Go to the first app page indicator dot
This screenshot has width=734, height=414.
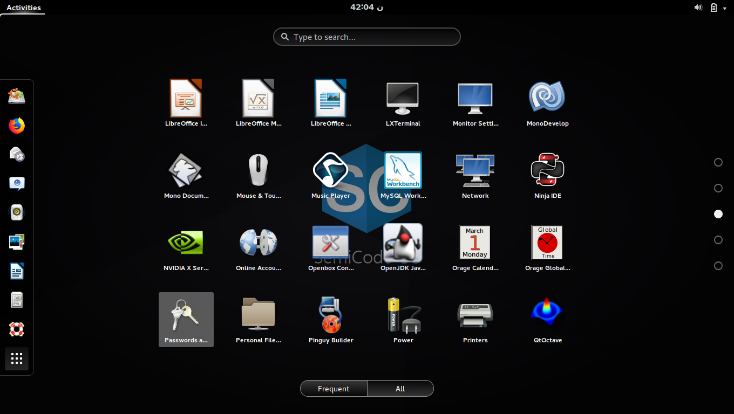click(718, 162)
